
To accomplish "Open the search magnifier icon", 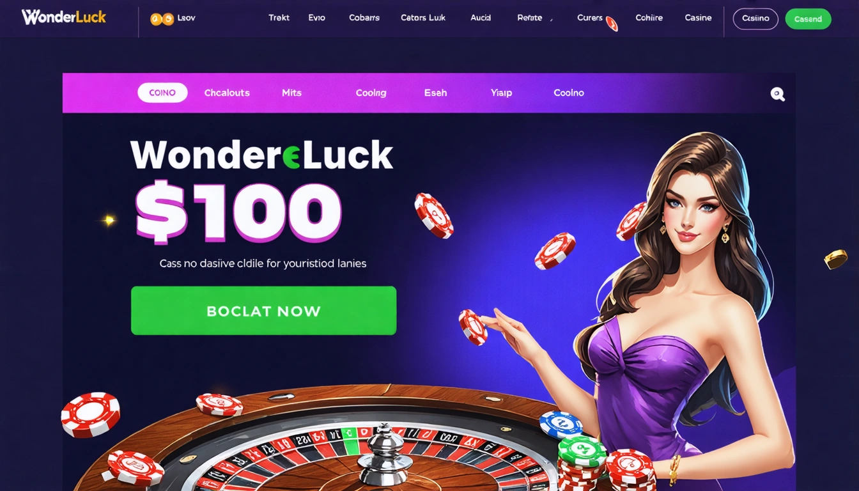I will pos(777,95).
